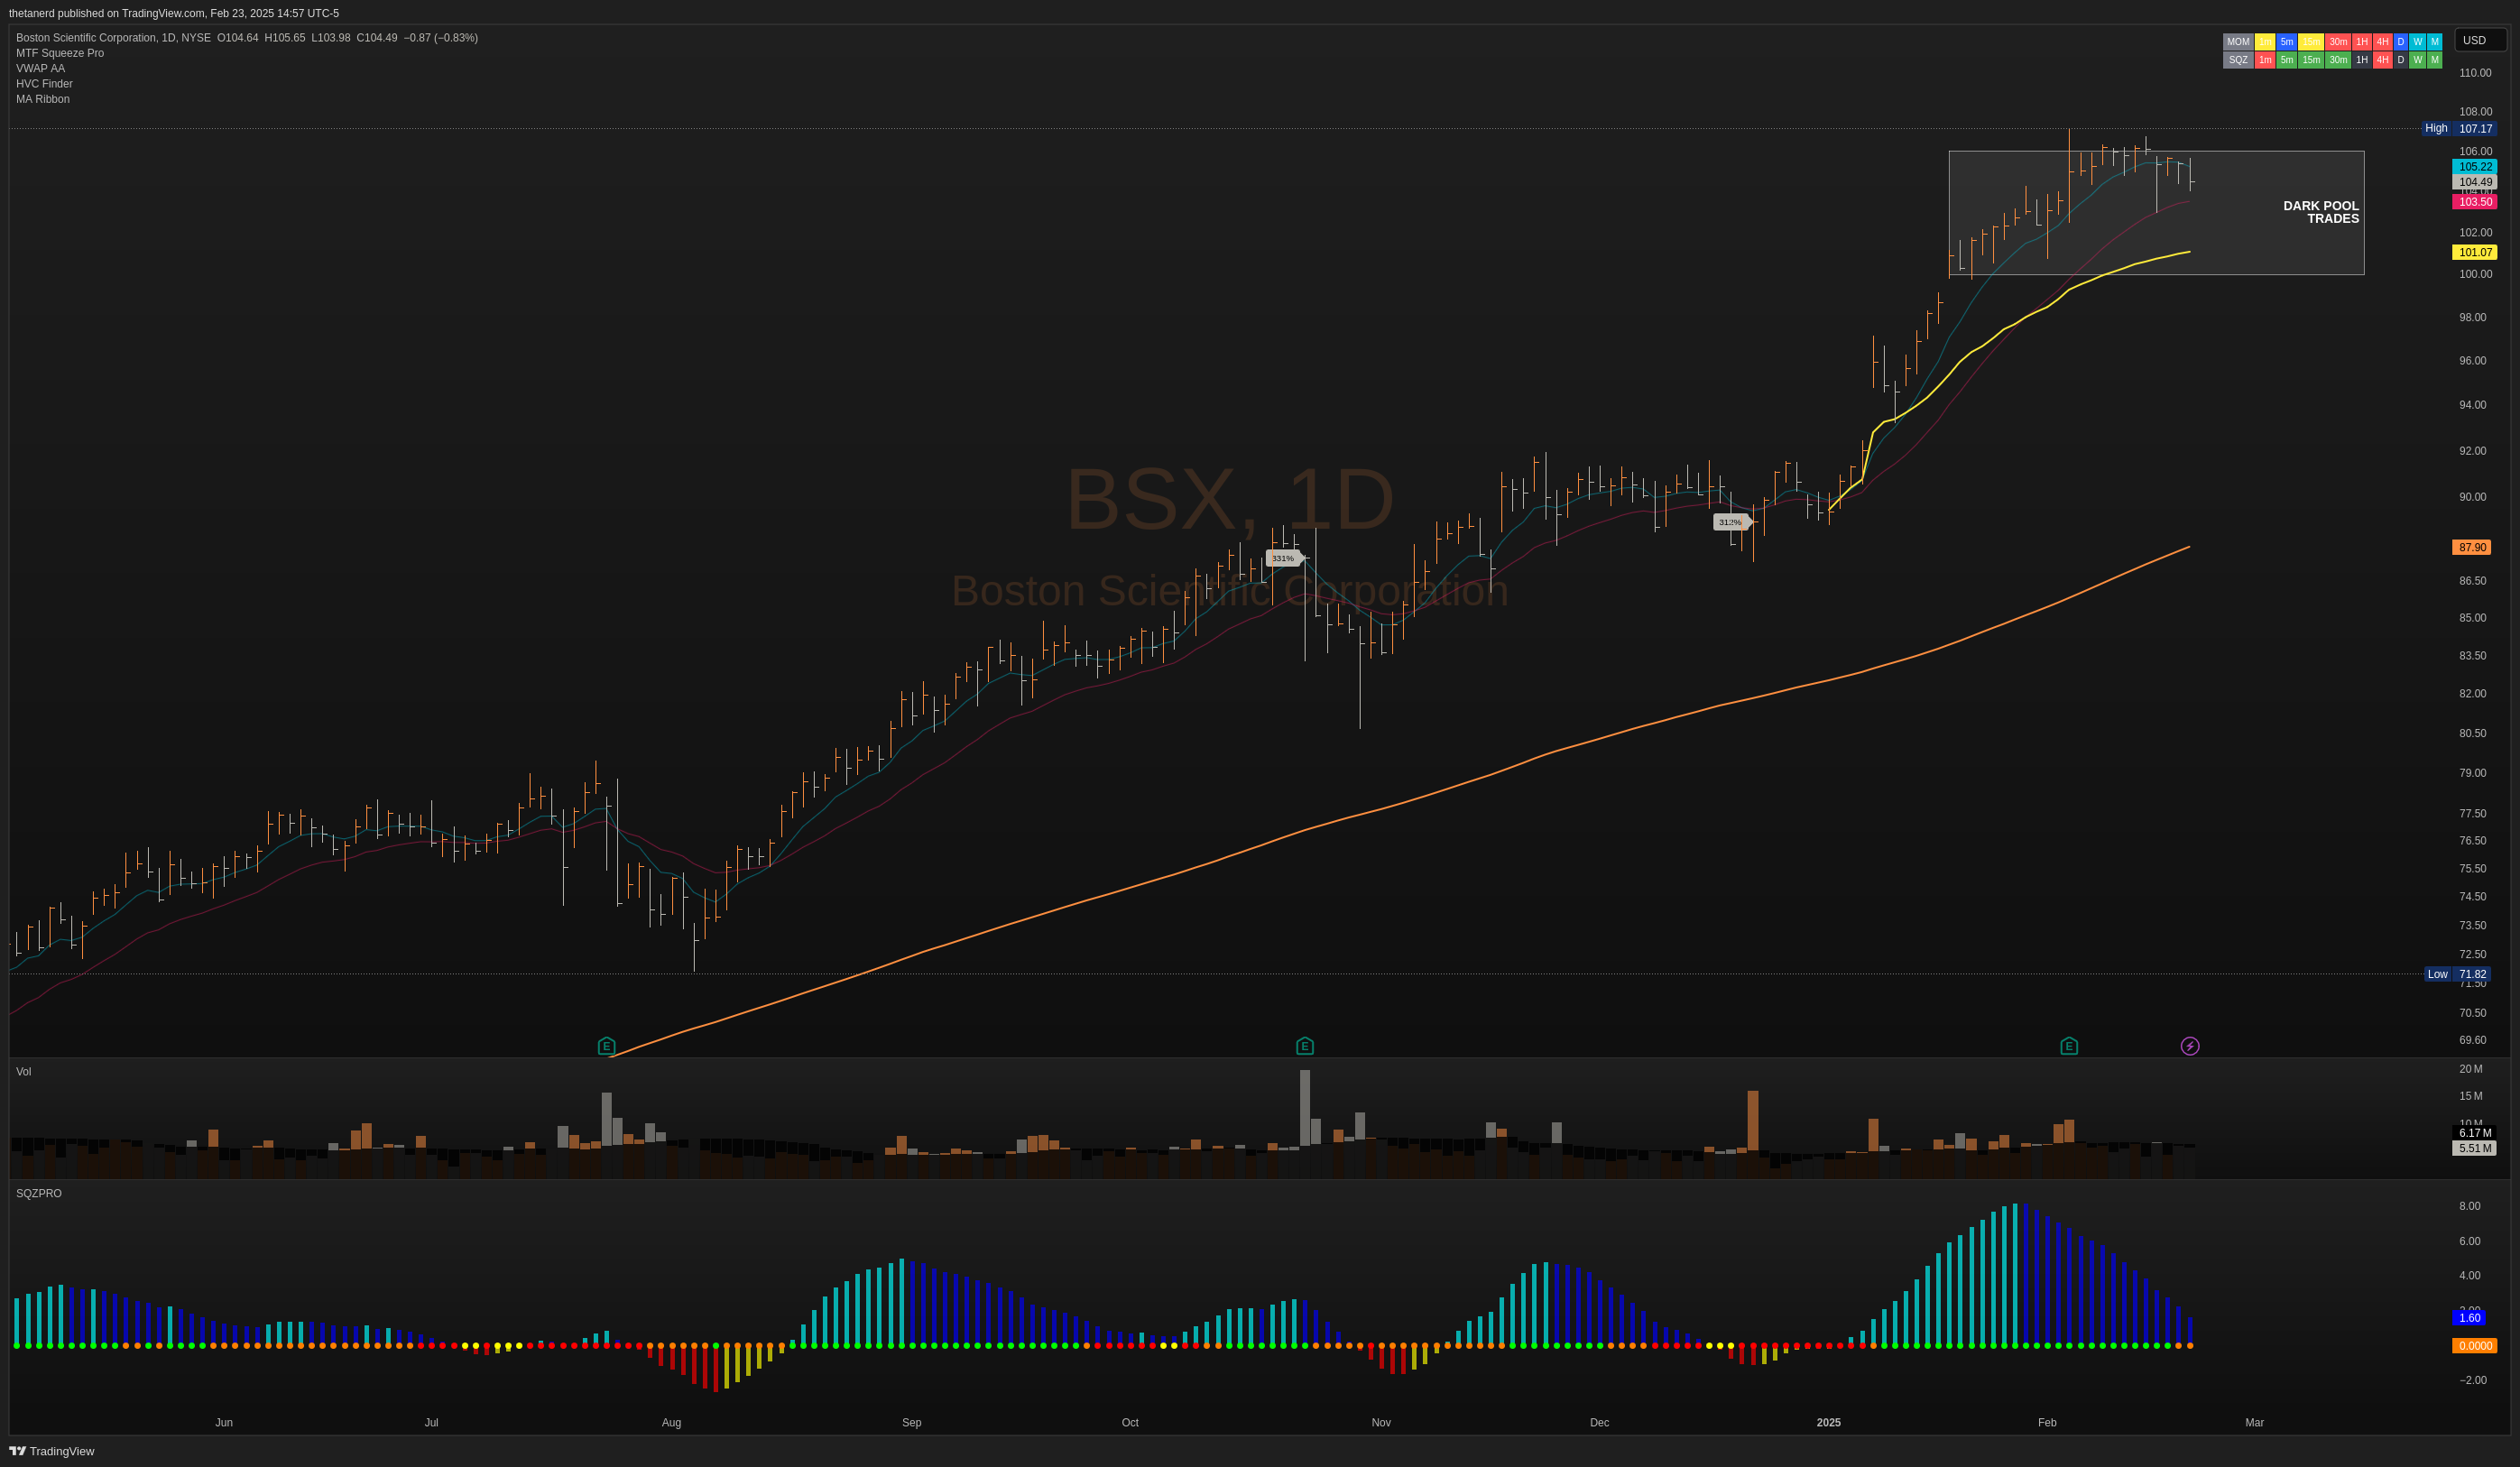
Task: Click the SQZ row 5m cell
Action: pos(2287,60)
